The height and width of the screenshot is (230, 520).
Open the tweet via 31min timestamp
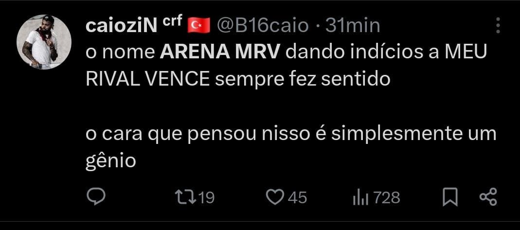tap(352, 25)
